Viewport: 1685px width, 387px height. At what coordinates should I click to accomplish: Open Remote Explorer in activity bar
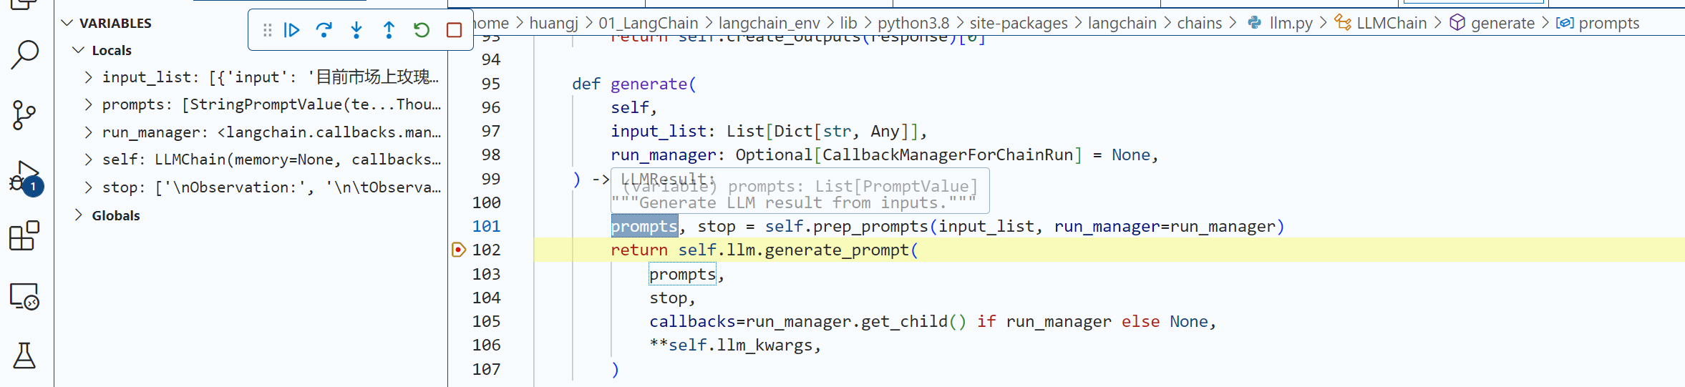(x=24, y=296)
